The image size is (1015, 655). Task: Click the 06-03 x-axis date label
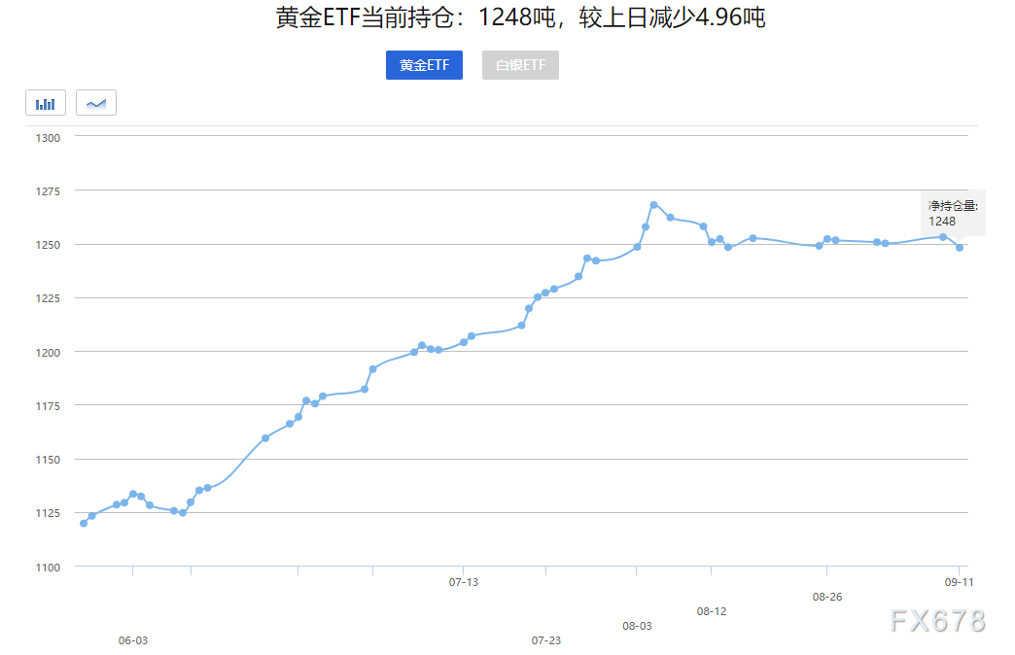(x=132, y=640)
